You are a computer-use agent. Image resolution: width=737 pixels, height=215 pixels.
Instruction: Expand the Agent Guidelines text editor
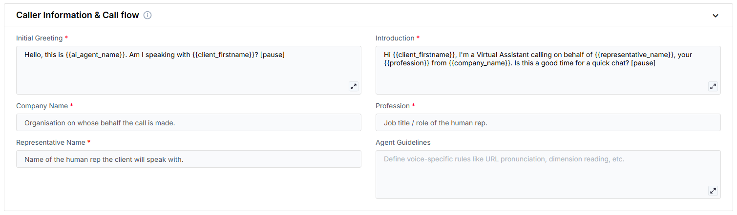tap(713, 191)
